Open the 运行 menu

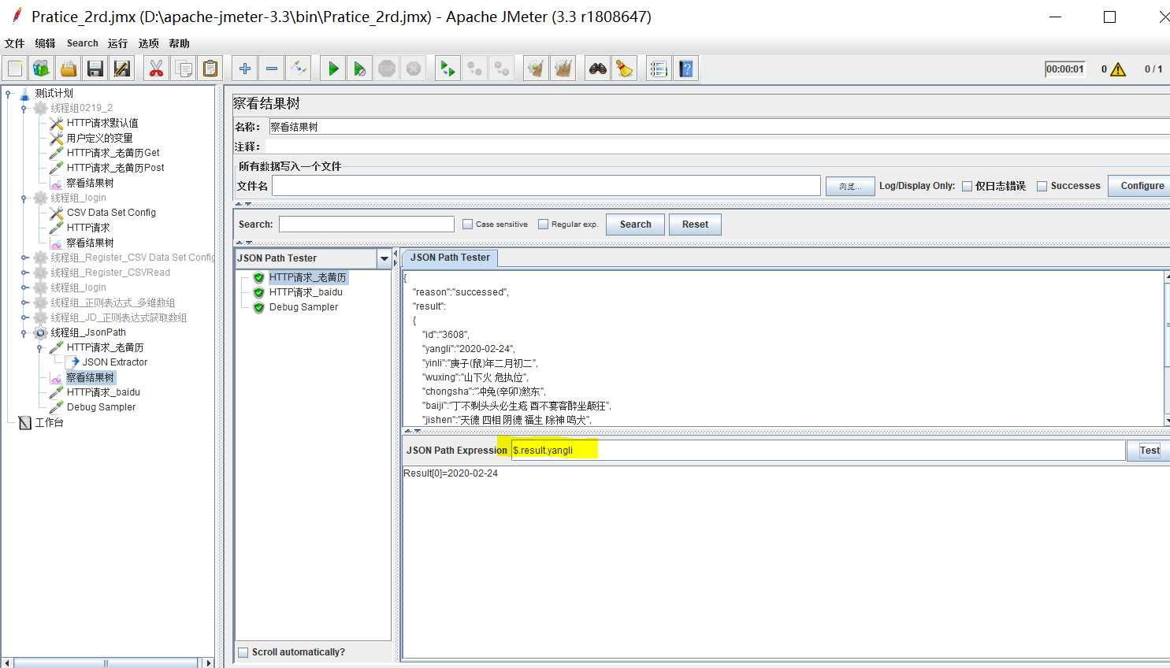point(117,43)
